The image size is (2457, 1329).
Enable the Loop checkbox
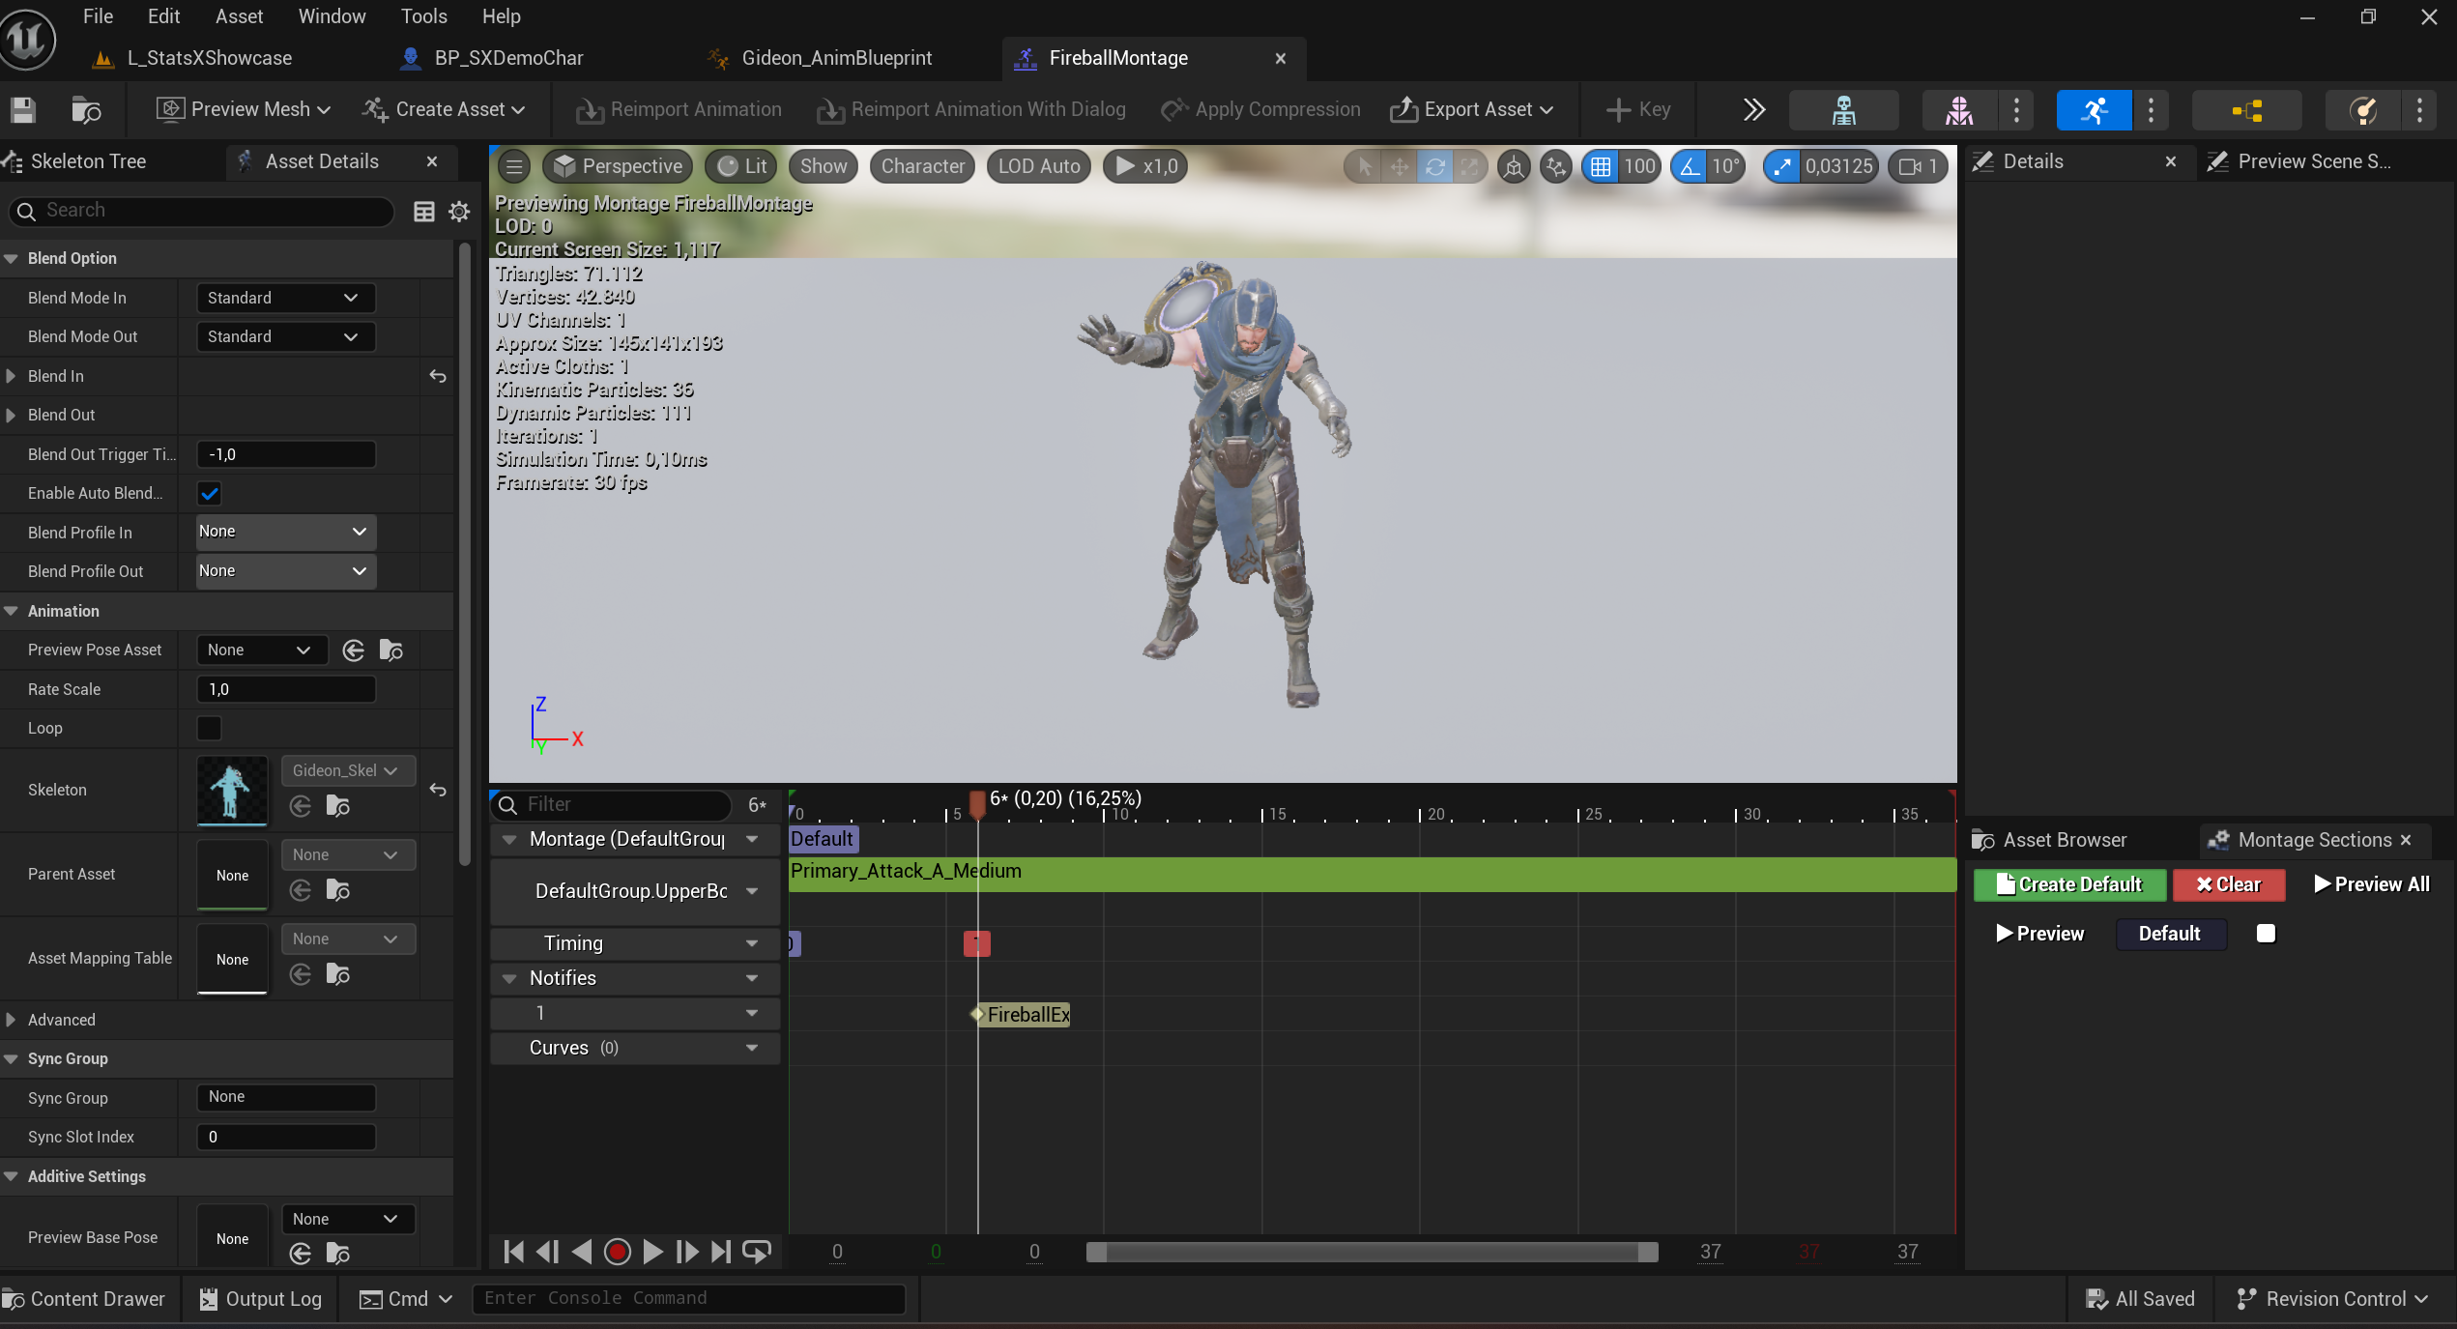coord(209,728)
